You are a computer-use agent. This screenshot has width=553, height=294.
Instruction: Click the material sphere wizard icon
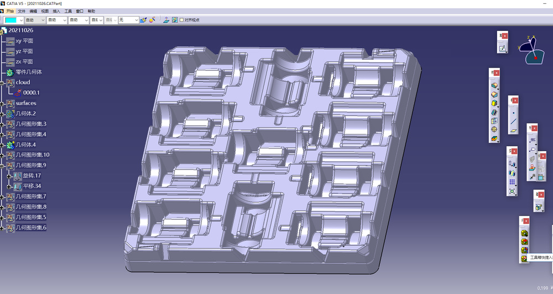point(152,20)
